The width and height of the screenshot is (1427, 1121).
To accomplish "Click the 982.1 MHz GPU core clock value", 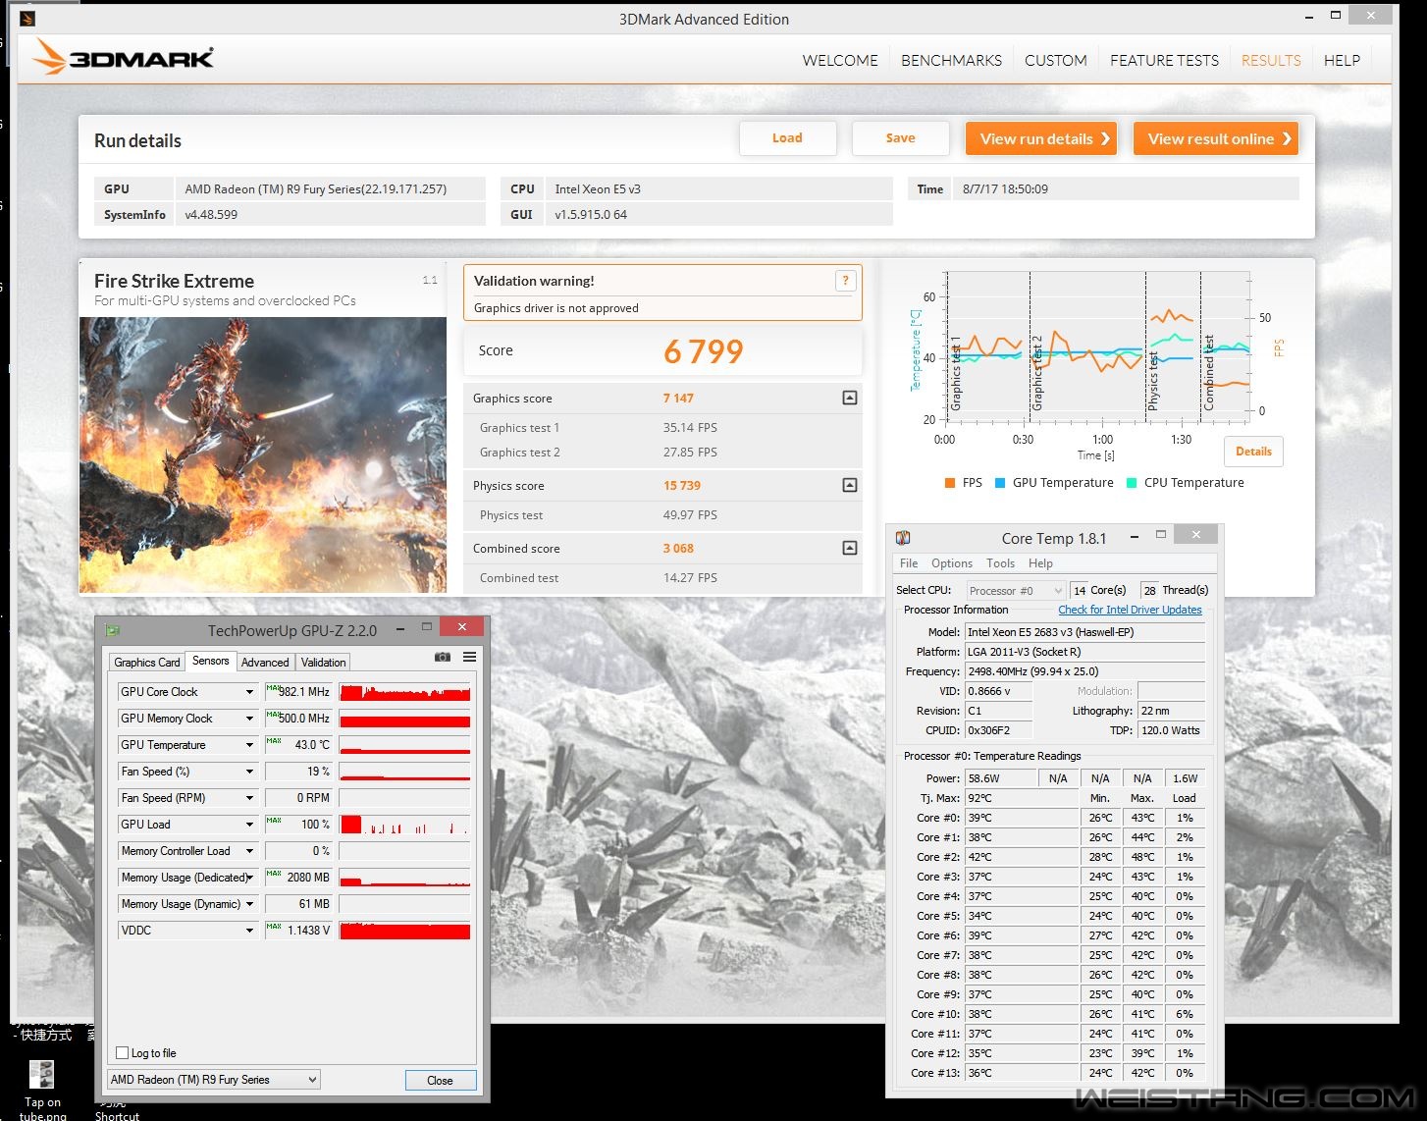I will 299,692.
